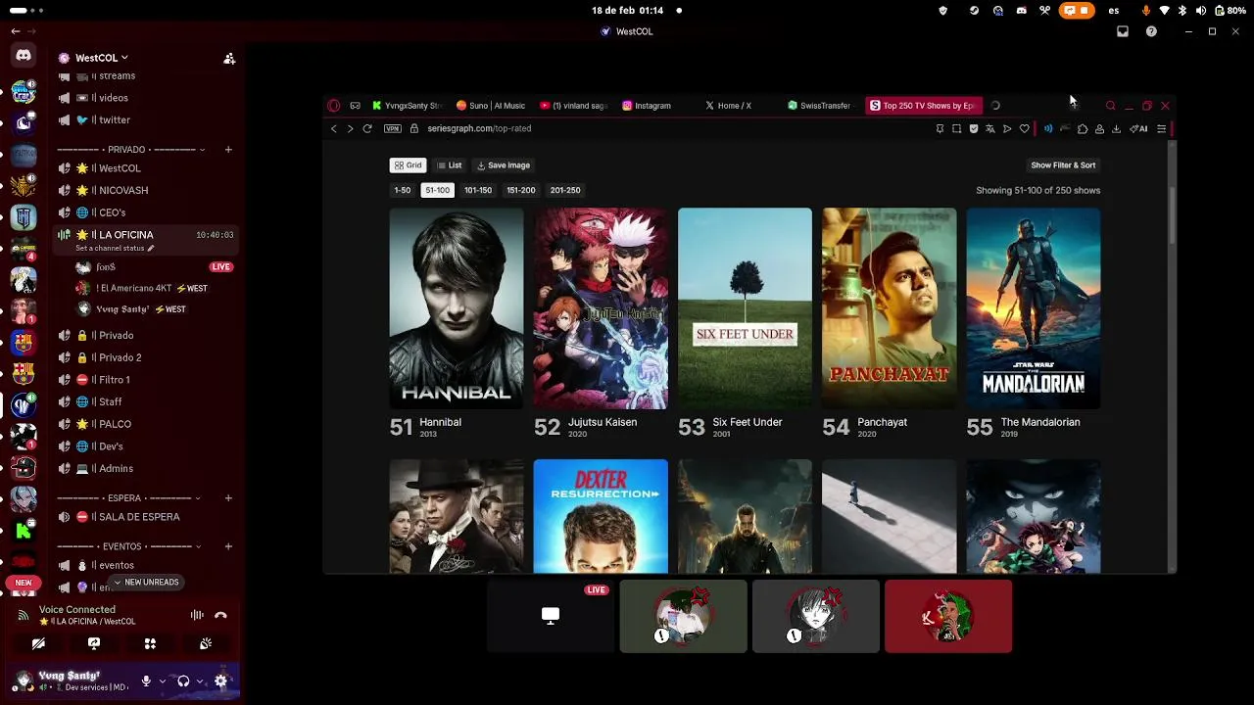Click the browser tab search magnifier icon
The height and width of the screenshot is (705, 1254).
pos(1110,106)
